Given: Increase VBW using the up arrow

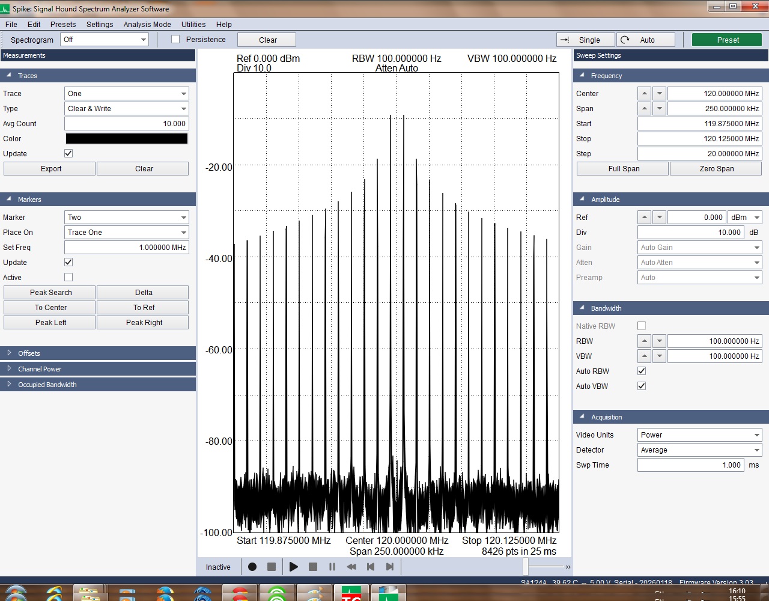Looking at the screenshot, I should coord(644,356).
